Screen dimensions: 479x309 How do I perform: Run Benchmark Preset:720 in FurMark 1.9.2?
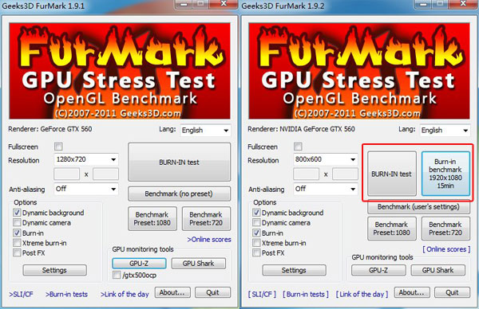click(x=445, y=229)
